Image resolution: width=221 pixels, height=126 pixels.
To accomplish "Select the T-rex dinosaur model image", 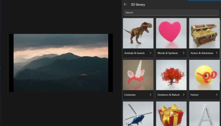I will click(x=138, y=33).
